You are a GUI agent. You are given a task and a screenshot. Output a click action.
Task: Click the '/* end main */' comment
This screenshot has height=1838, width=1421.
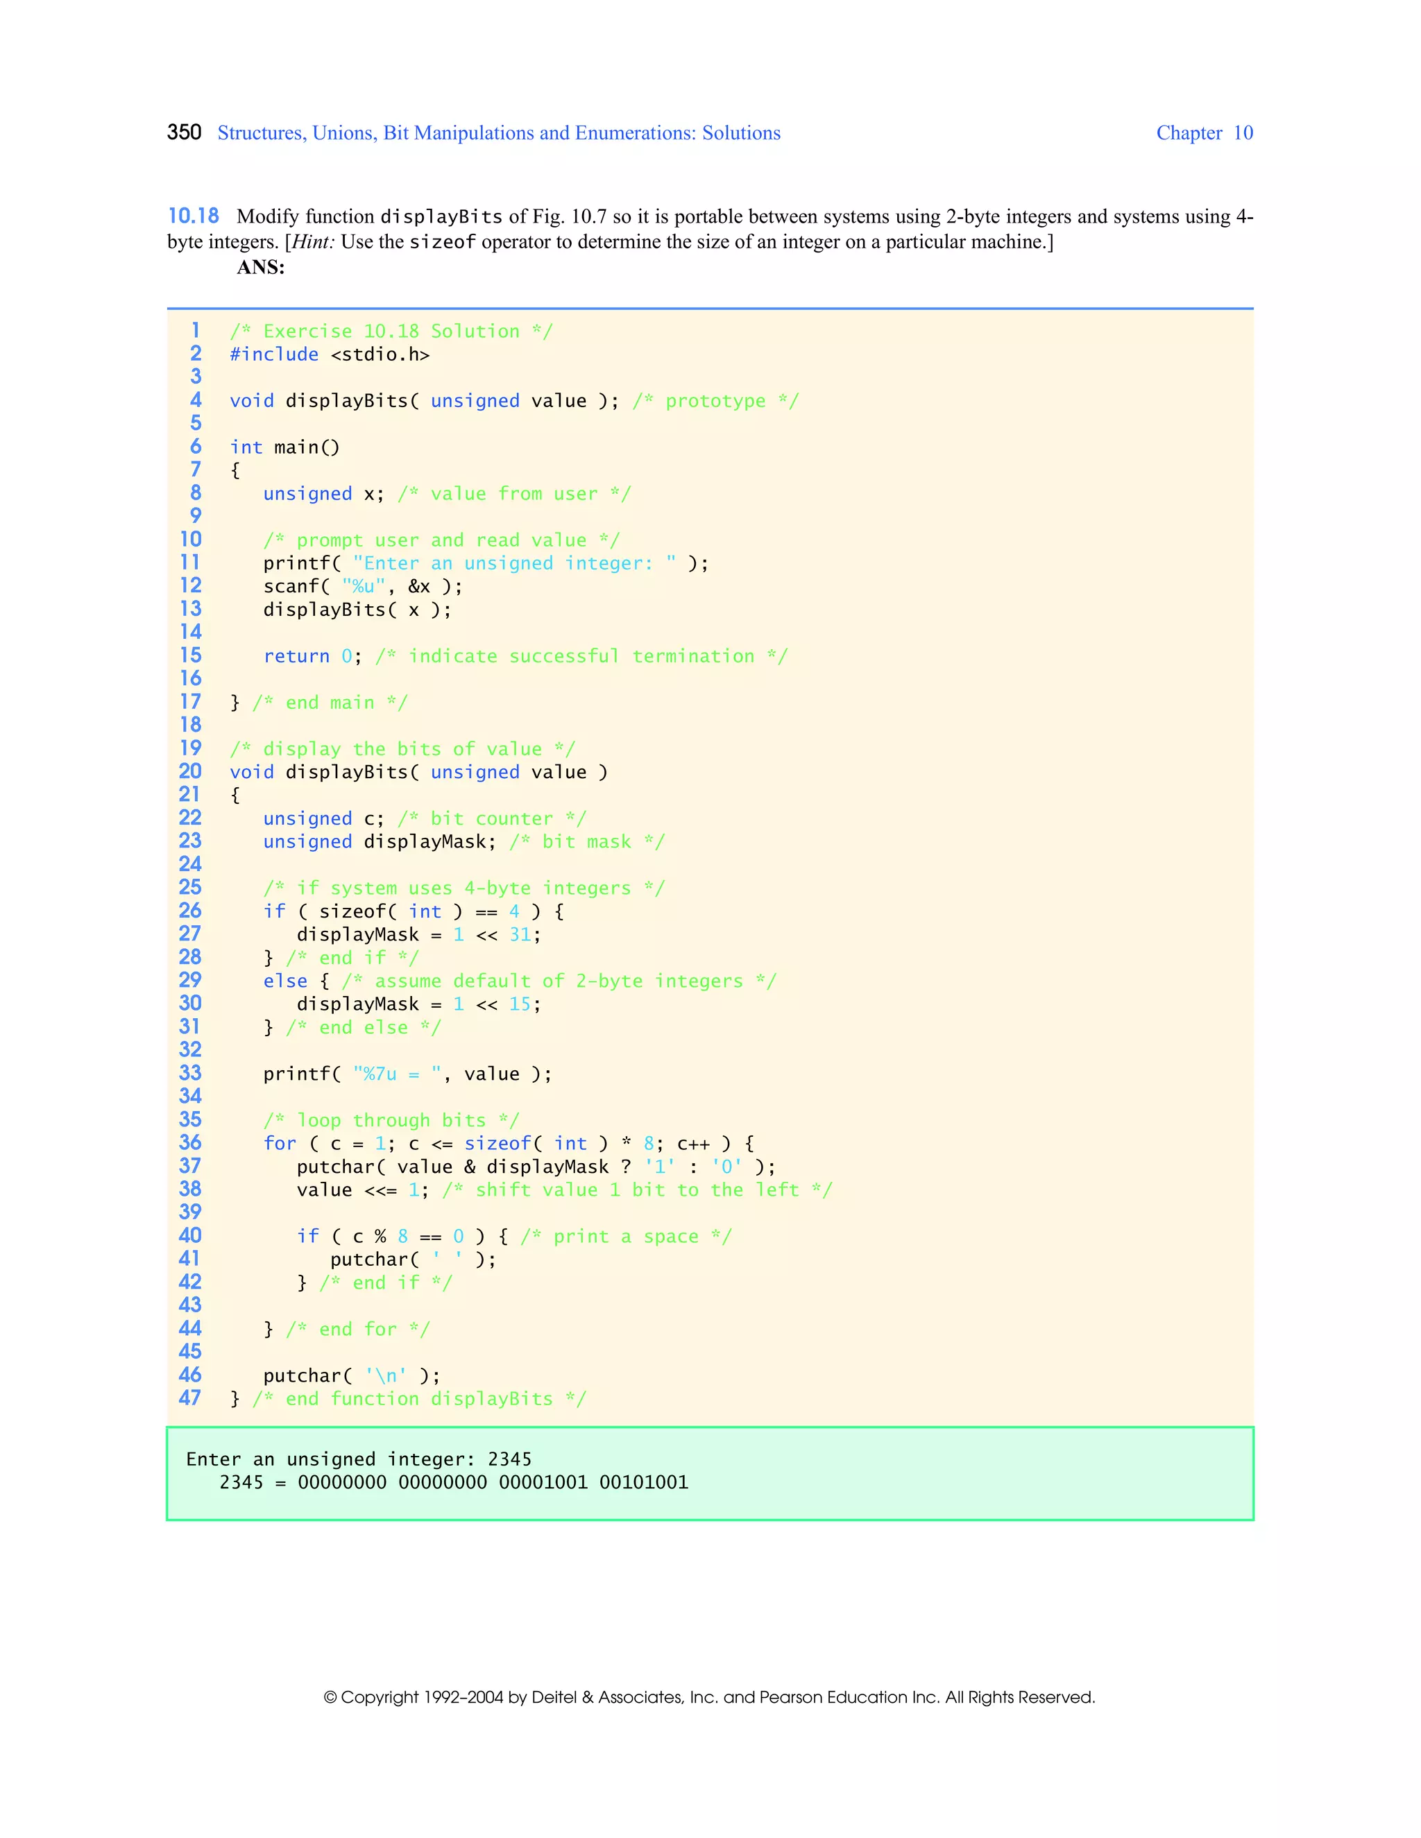coord(330,703)
